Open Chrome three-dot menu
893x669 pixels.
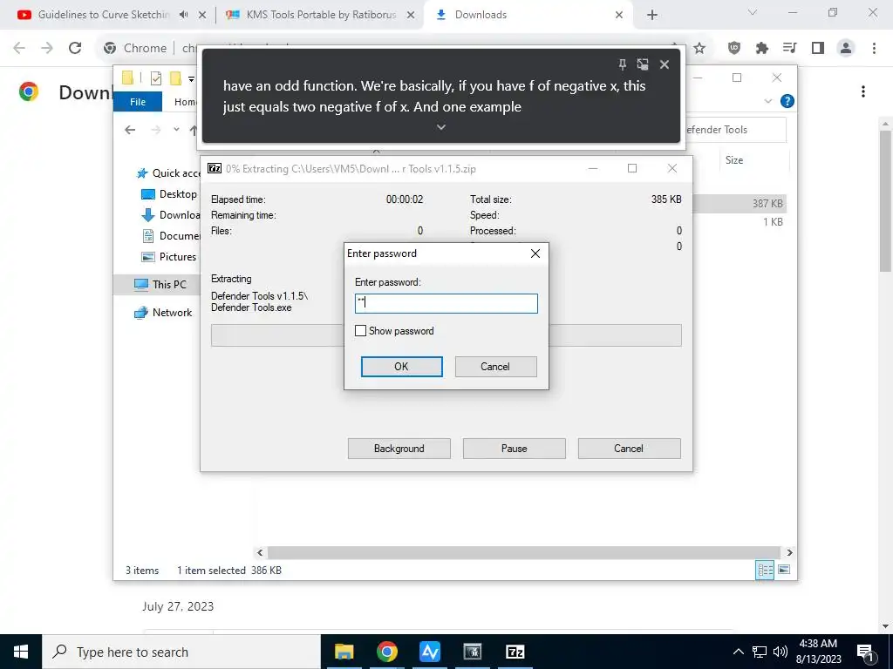pyautogui.click(x=874, y=49)
